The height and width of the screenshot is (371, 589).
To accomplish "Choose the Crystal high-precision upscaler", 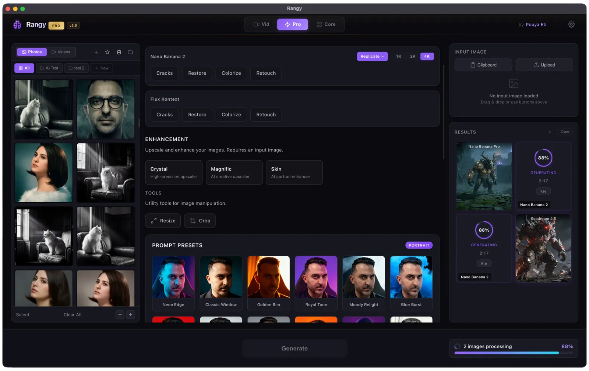I will point(174,172).
